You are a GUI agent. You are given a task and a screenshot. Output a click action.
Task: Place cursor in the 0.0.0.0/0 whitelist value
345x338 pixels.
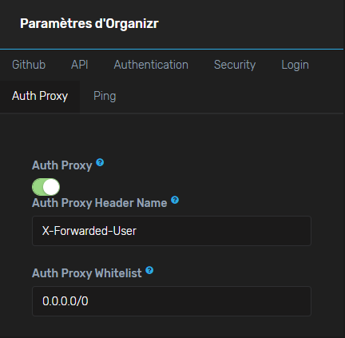[x=65, y=301]
